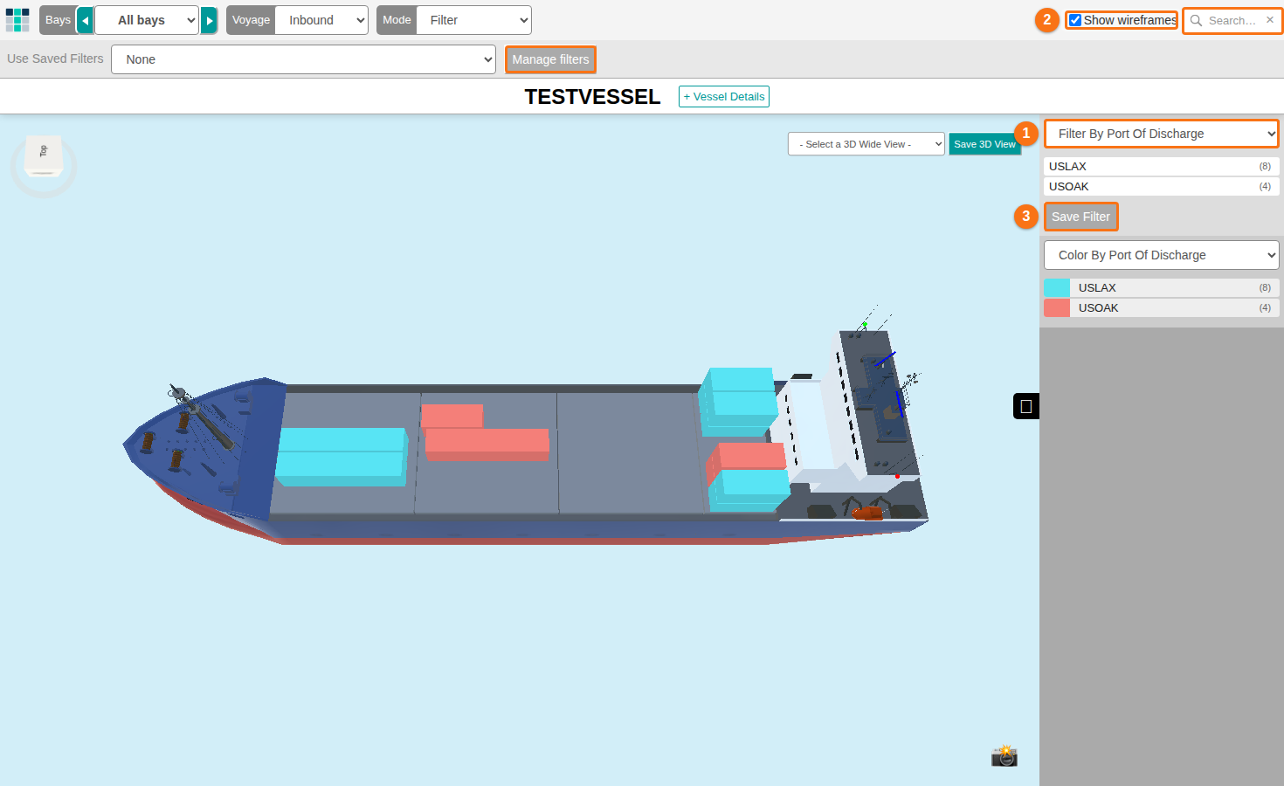This screenshot has width=1284, height=786.
Task: Click the app grid logo icon
Action: (17, 20)
